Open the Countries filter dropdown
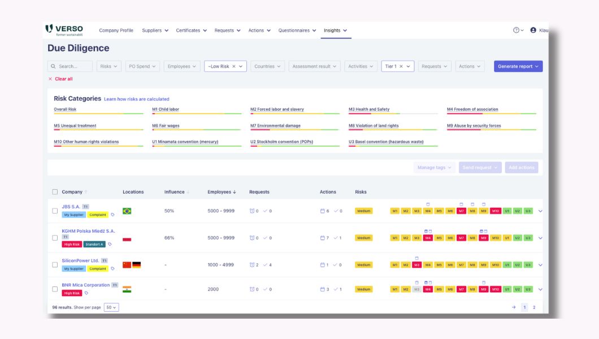The image size is (599, 339). (267, 66)
